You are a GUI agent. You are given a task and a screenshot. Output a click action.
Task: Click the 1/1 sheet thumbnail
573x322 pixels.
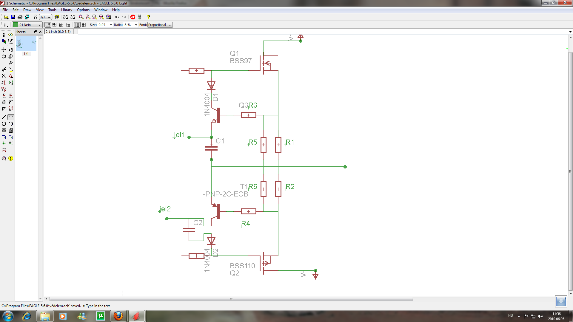[x=26, y=44]
